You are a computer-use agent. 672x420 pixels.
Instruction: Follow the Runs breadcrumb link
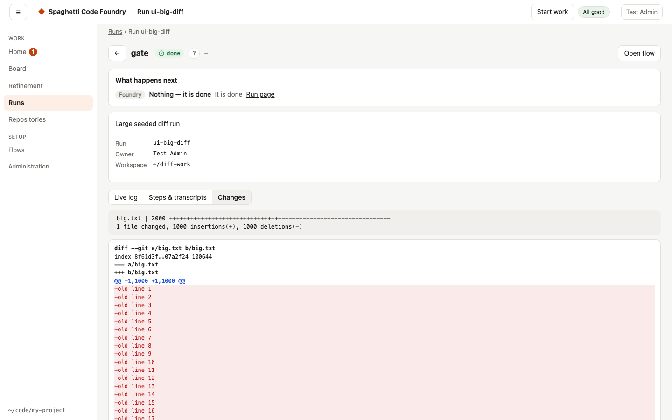[115, 32]
